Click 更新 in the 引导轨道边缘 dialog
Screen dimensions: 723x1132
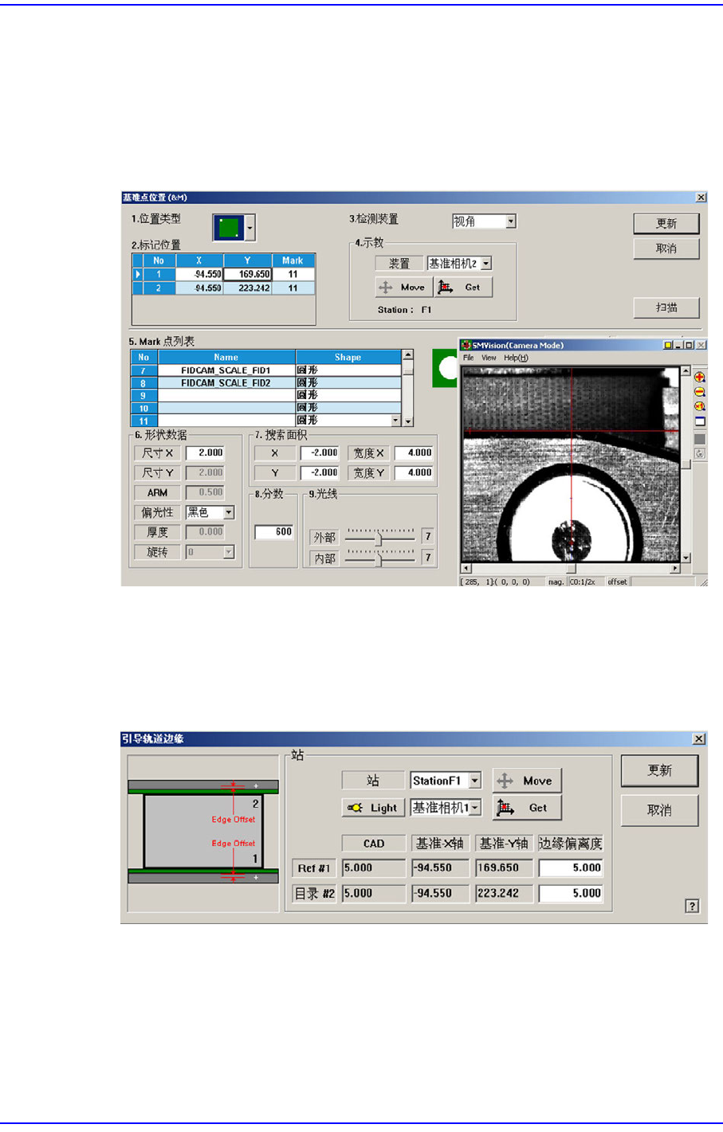(x=659, y=770)
